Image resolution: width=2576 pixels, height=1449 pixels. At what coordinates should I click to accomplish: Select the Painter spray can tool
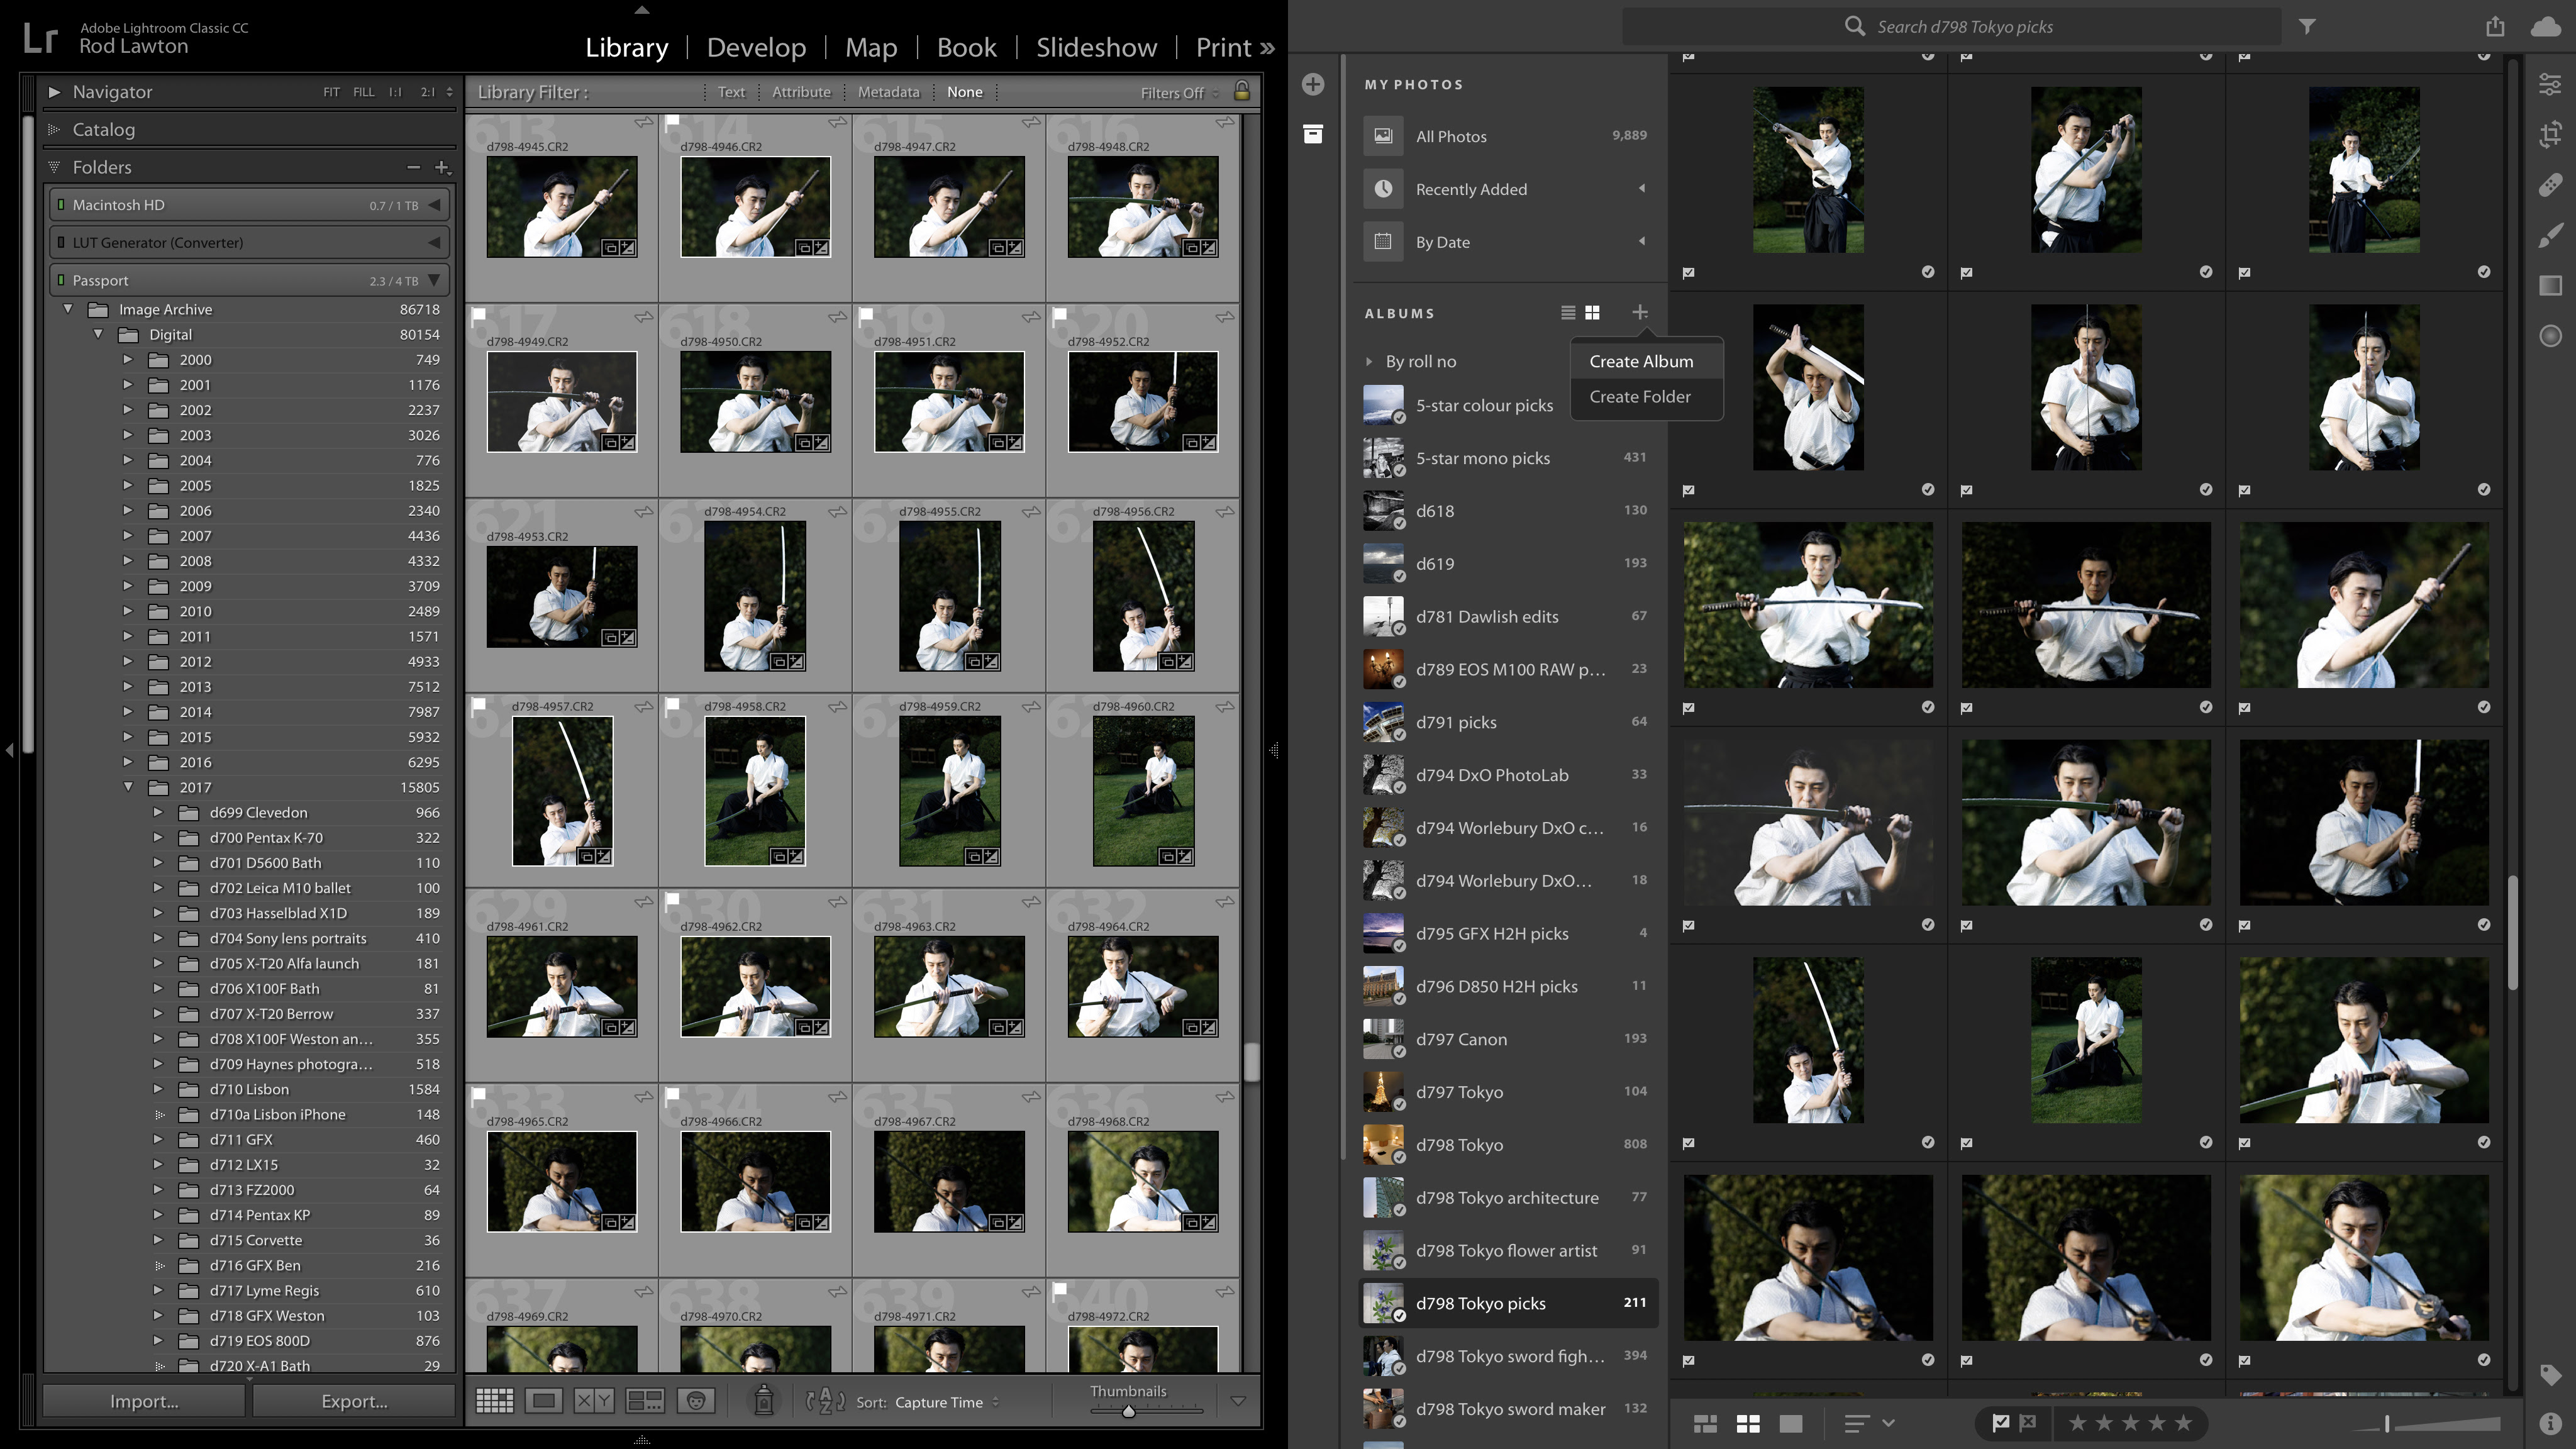click(x=763, y=1401)
